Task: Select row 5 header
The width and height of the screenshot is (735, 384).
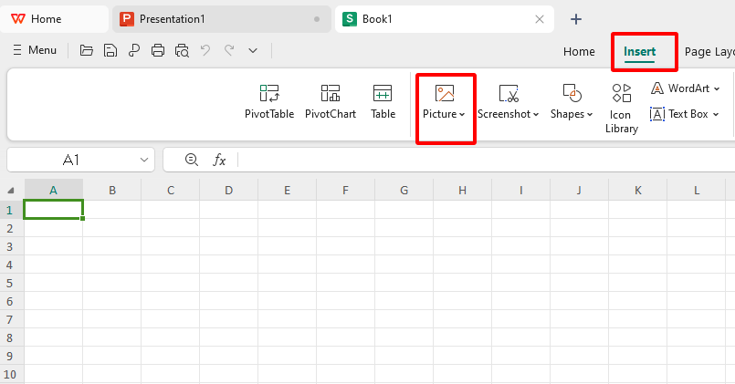Action: coord(12,283)
